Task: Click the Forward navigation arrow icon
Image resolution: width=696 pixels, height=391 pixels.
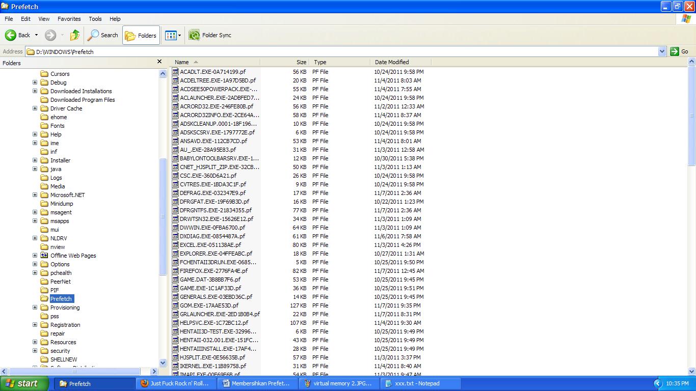Action: pyautogui.click(x=50, y=35)
